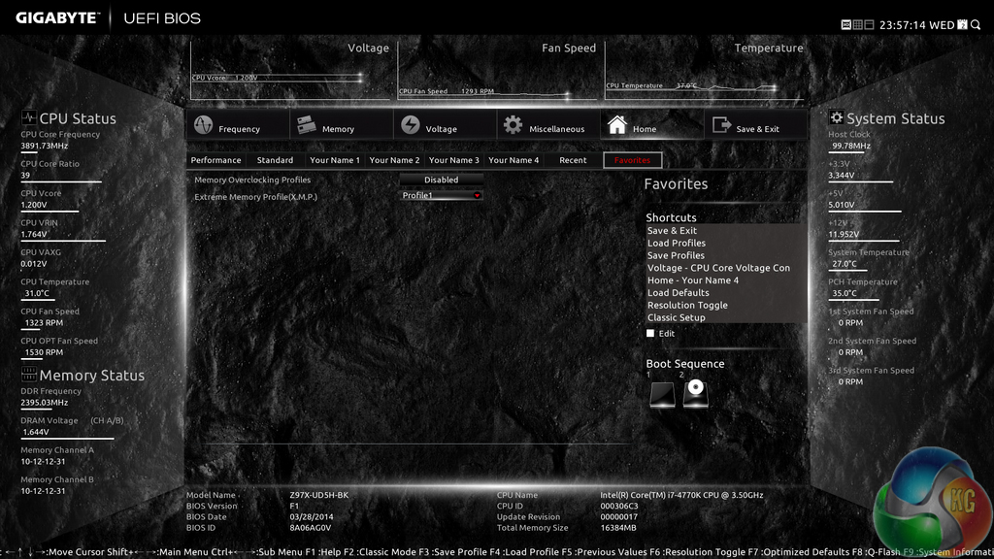This screenshot has width=994, height=559.
Task: Open Home - Your Name 4 shortcut
Action: (x=693, y=280)
